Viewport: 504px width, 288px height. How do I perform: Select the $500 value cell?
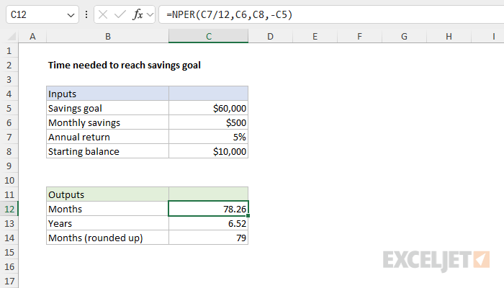click(209, 122)
